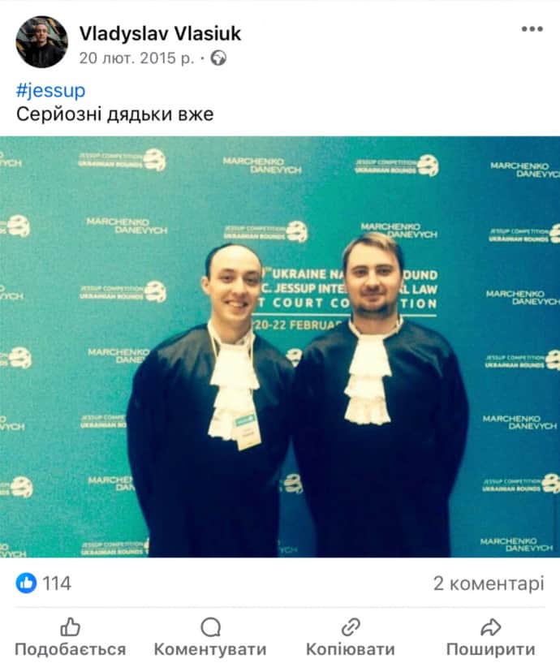Click the blue like reaction icon
560x663 pixels.
(x=26, y=583)
